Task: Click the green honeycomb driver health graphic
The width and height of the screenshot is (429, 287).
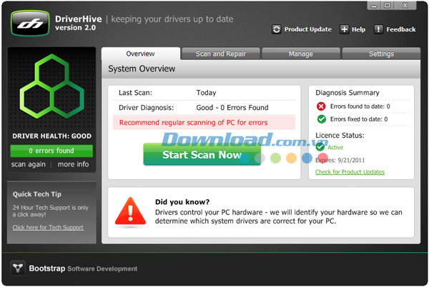Action: (x=52, y=86)
